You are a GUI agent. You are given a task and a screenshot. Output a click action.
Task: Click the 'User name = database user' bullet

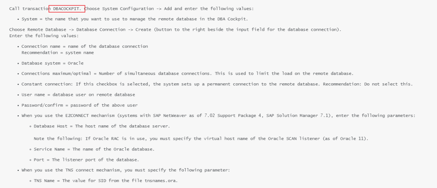pyautogui.click(x=78, y=95)
